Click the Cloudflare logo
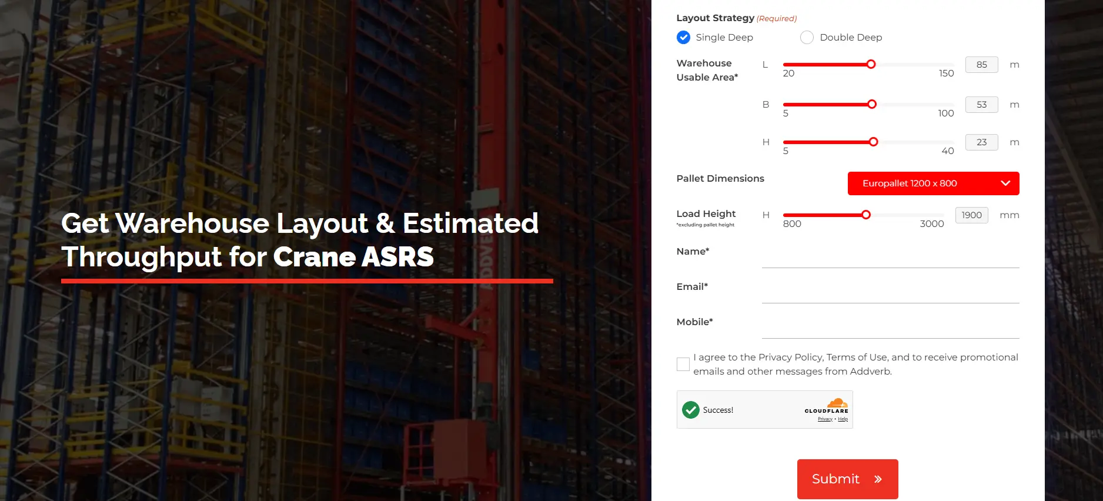Viewport: 1103px width, 501px height. click(x=827, y=406)
